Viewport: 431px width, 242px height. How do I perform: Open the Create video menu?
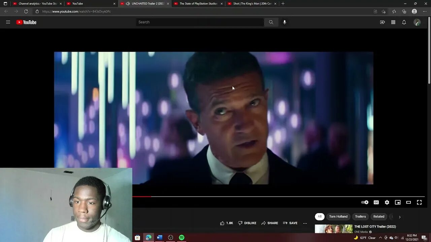(x=383, y=22)
